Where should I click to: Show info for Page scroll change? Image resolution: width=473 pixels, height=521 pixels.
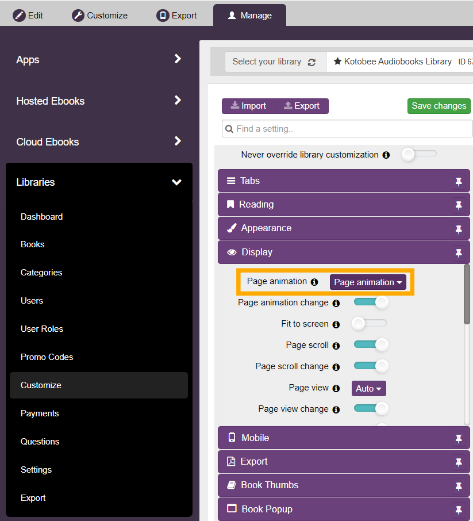coord(336,367)
